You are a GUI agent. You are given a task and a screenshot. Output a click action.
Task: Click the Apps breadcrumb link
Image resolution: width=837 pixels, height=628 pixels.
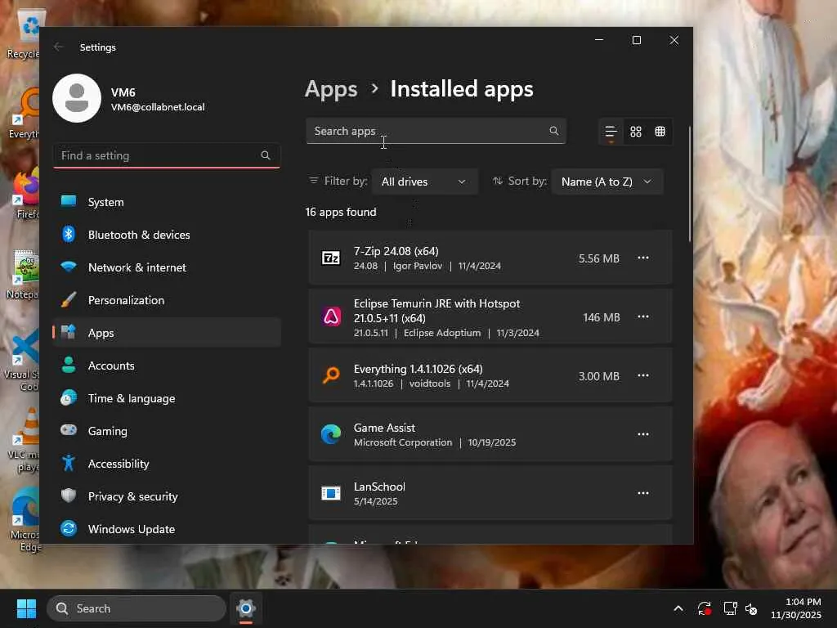pyautogui.click(x=331, y=89)
